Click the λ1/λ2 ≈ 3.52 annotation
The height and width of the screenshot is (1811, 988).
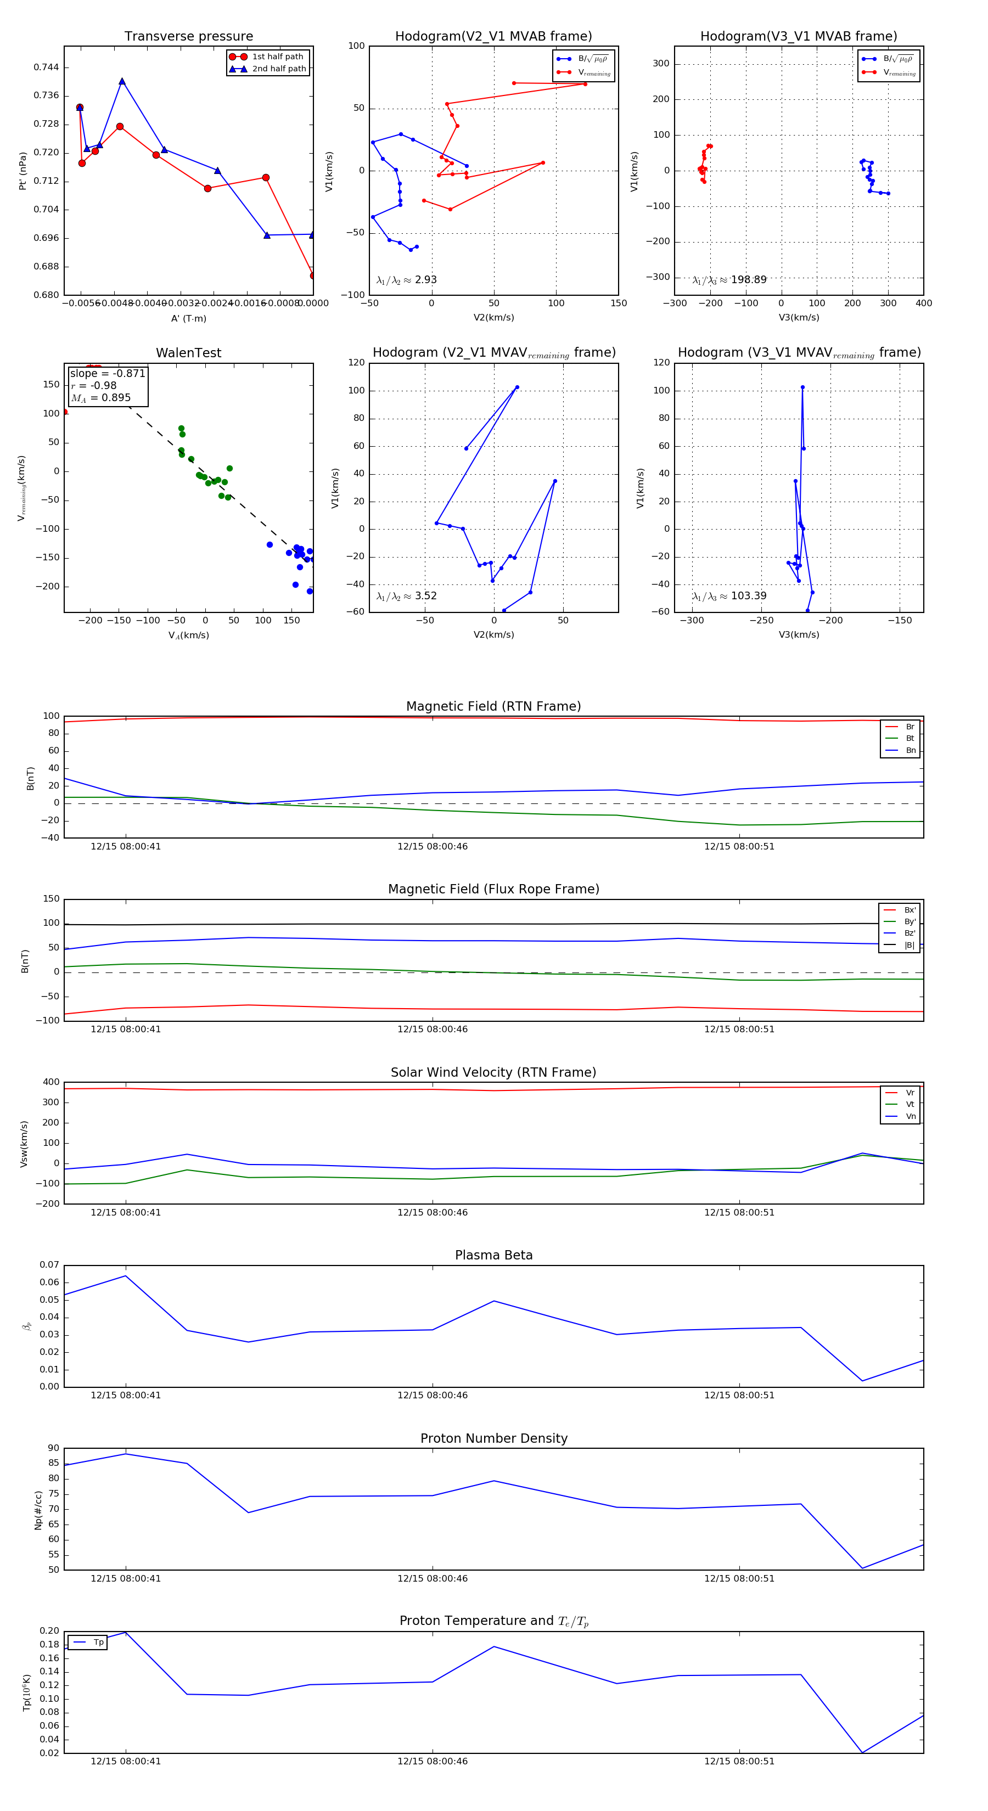coord(406,596)
